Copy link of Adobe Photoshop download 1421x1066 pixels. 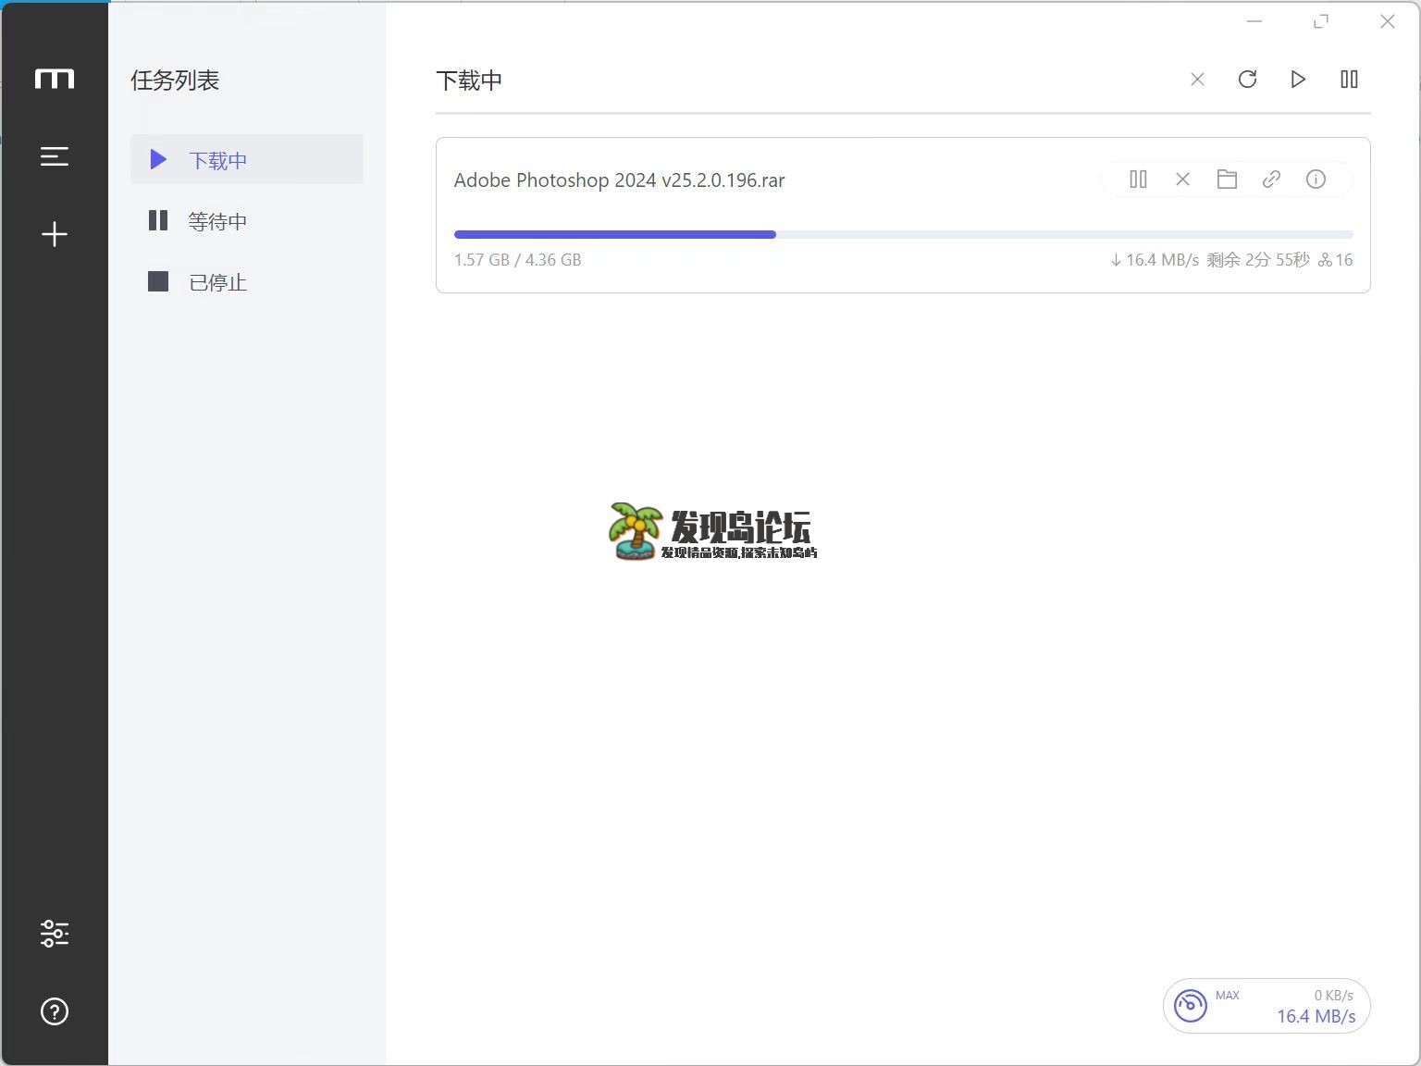[1271, 180]
